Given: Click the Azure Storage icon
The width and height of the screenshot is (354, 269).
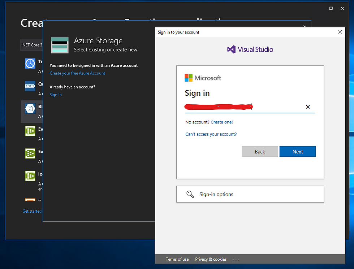Looking at the screenshot, I should click(x=60, y=45).
